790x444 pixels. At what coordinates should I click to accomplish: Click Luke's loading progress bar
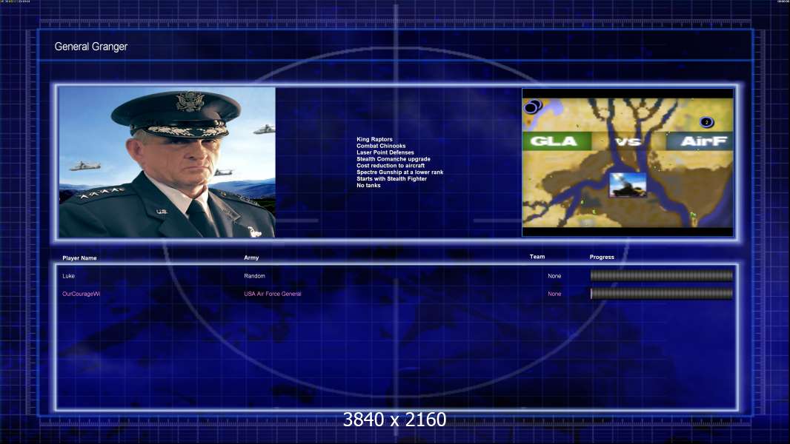[x=662, y=275]
